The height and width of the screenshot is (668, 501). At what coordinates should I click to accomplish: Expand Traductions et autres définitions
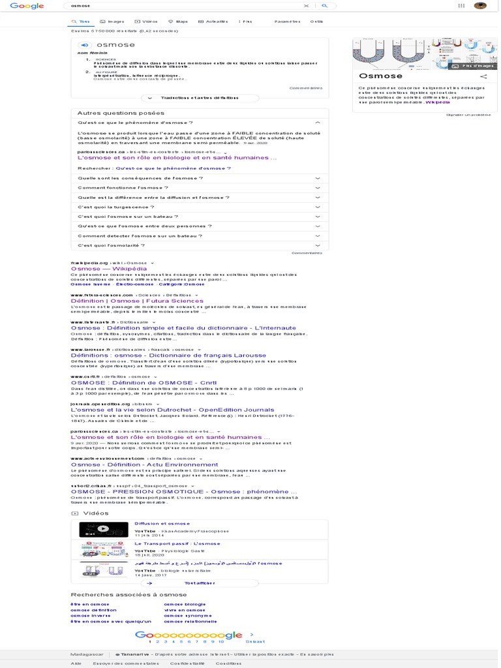pyautogui.click(x=200, y=98)
